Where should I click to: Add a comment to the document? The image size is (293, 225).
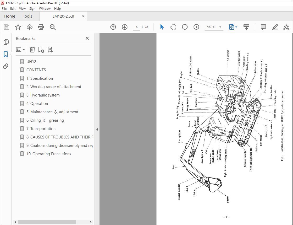pos(263,27)
